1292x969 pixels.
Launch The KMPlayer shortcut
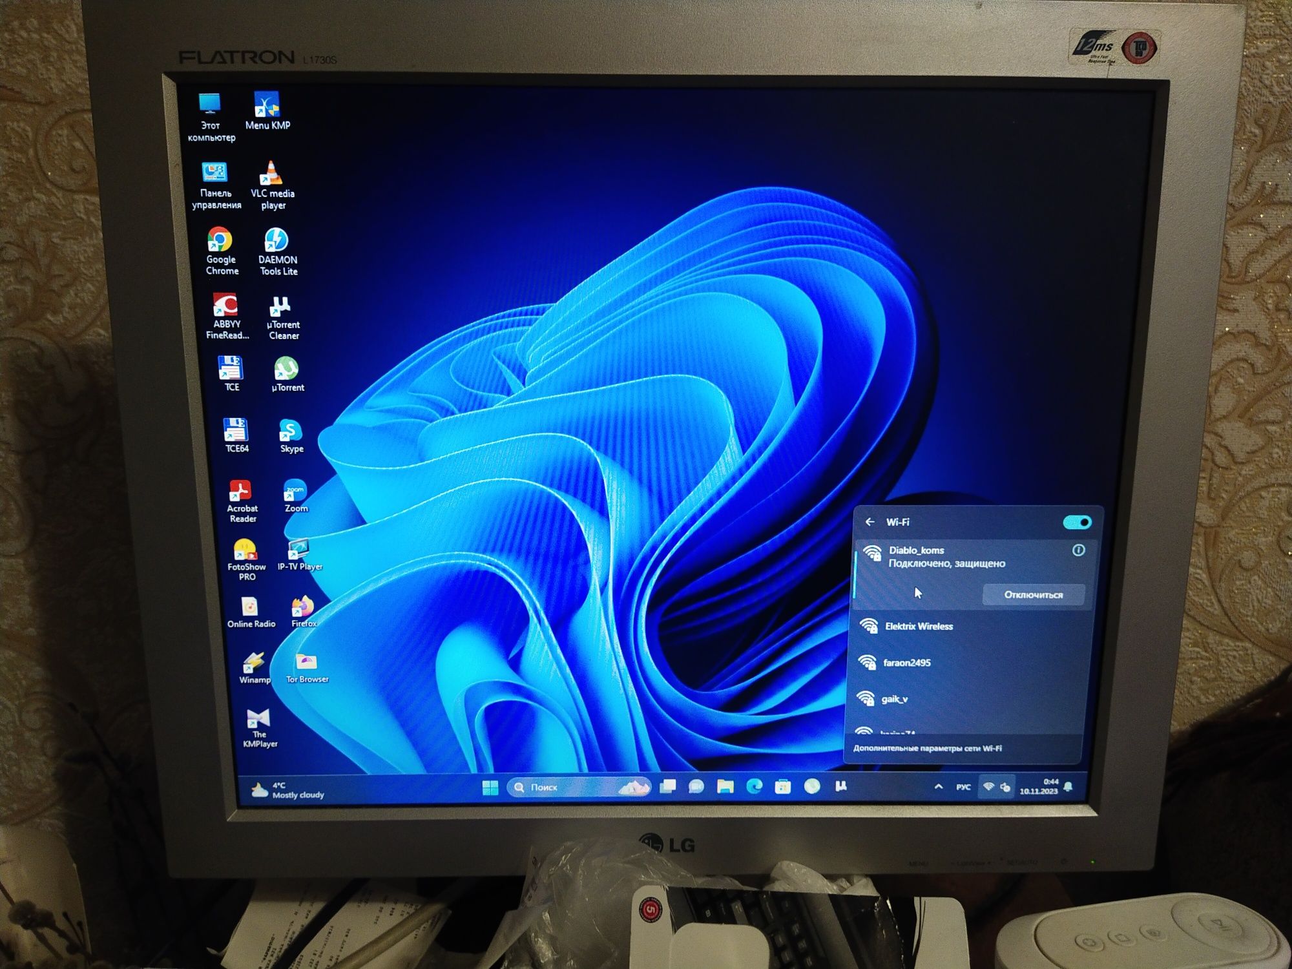coord(259,728)
